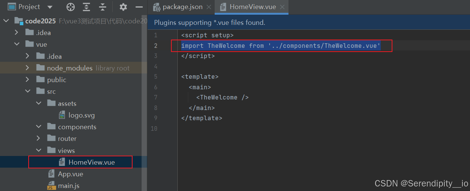
Task: Select HomeView.vue in the project tree
Action: pos(73,162)
